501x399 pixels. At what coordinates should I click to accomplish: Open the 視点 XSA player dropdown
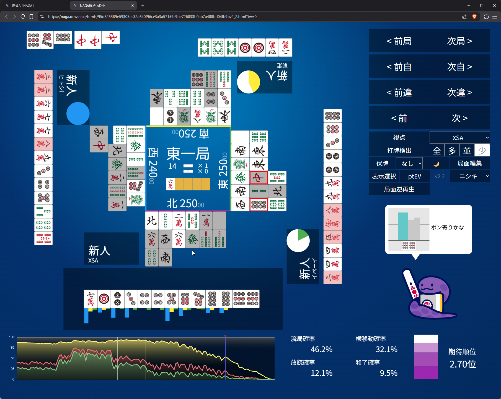[x=459, y=138]
